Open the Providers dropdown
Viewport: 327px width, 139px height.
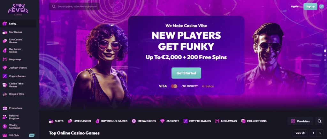(x=300, y=121)
